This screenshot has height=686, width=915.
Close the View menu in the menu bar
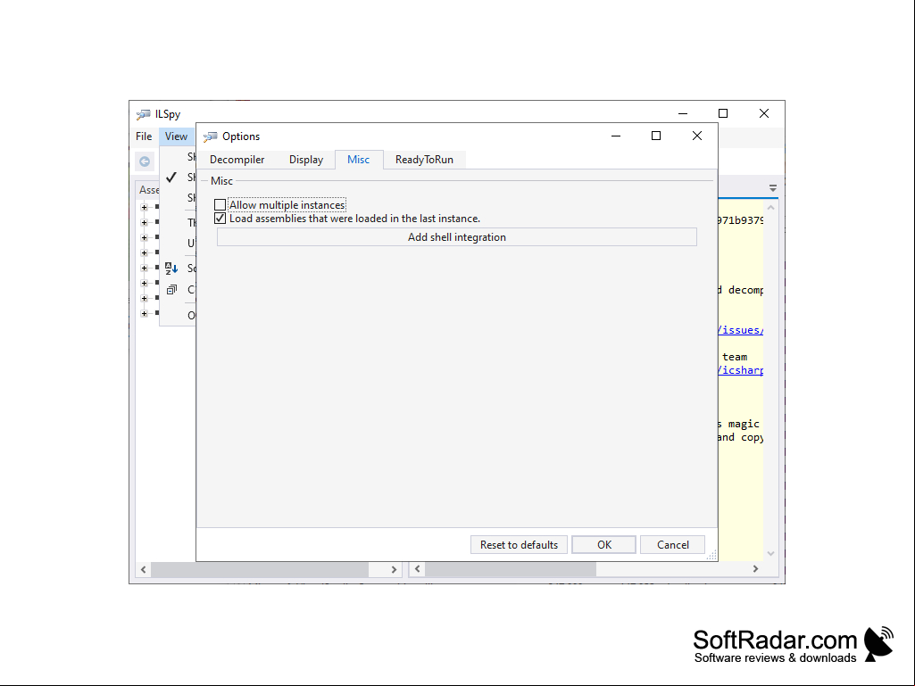[x=176, y=136]
